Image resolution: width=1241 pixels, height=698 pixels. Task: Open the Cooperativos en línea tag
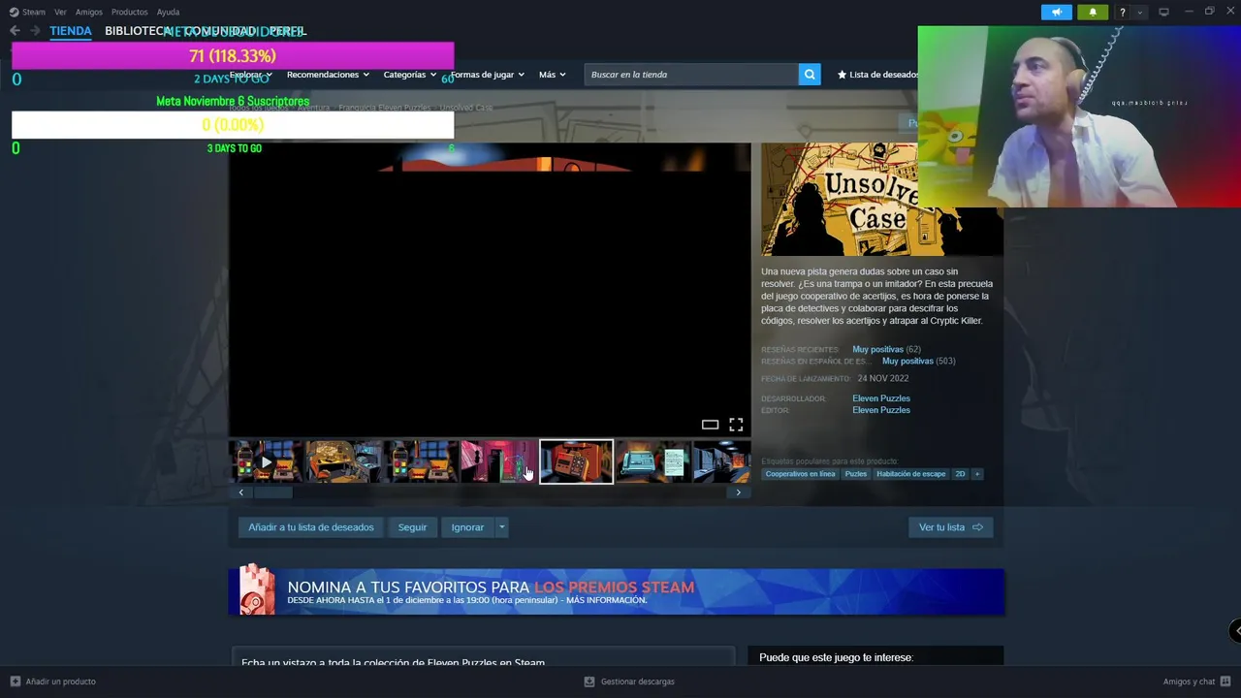point(800,474)
